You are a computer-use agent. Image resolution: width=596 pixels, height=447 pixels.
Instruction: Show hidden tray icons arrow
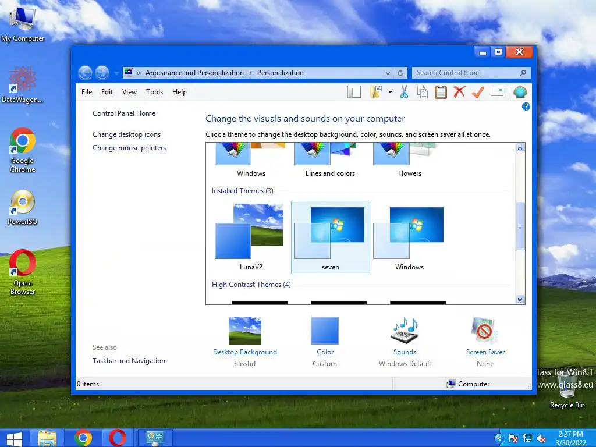coord(499,439)
